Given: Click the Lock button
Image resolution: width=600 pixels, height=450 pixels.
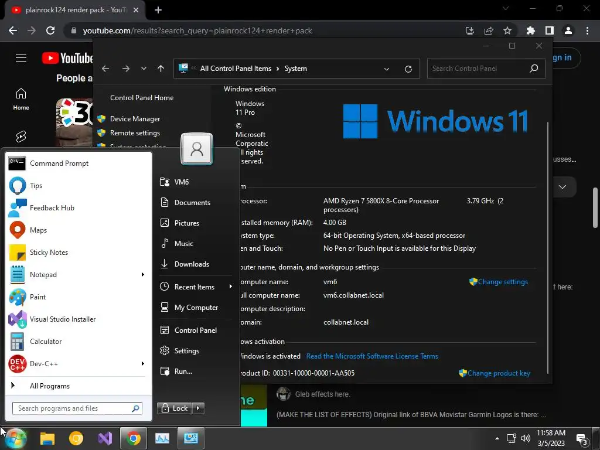Looking at the screenshot, I should pyautogui.click(x=175, y=408).
